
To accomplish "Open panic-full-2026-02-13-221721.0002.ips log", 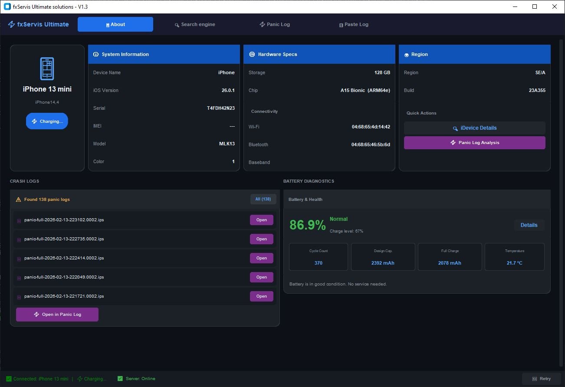I will 262,296.
